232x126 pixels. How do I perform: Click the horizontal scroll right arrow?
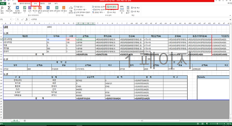228,121
